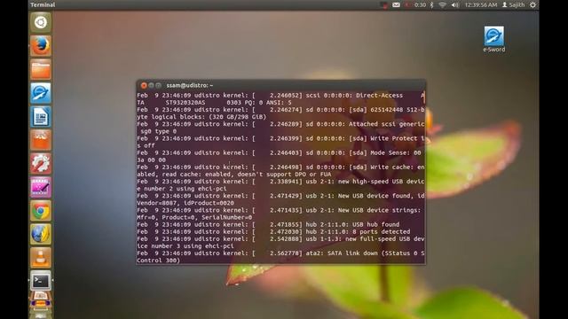
Task: Open the sound volume indicator
Action: [x=455, y=4]
